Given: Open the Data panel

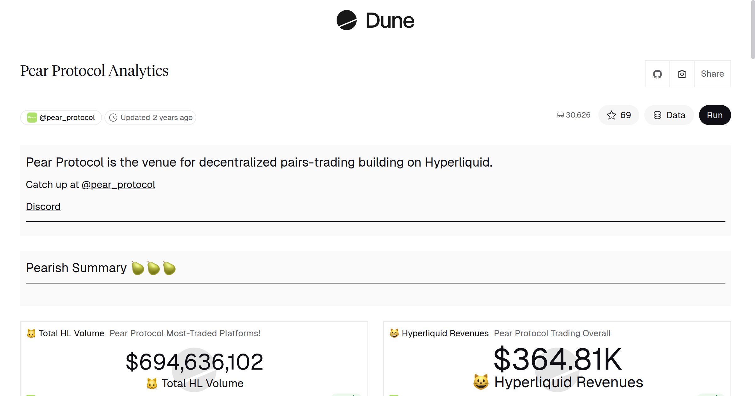Looking at the screenshot, I should point(669,115).
